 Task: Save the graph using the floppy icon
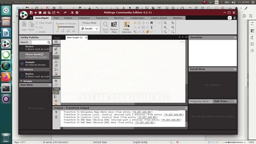44,12
